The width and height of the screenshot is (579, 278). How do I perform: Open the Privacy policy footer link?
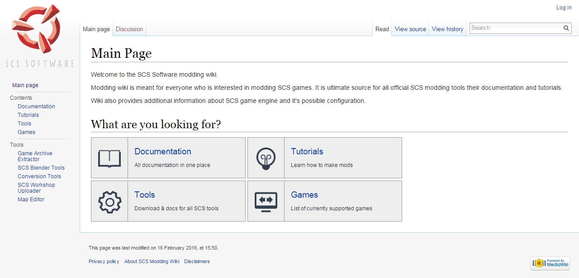point(104,261)
